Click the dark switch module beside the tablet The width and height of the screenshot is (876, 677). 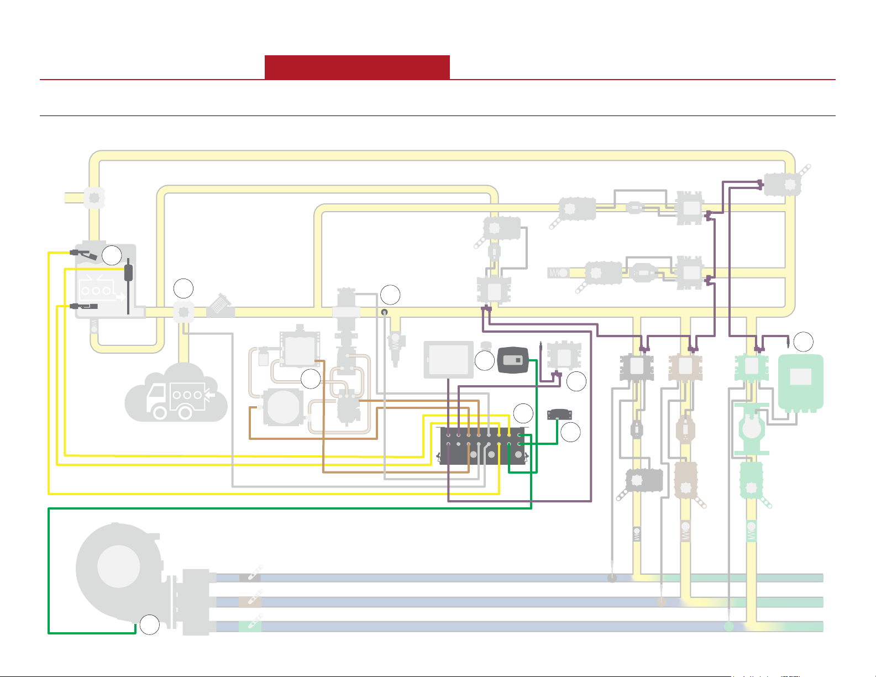tap(514, 360)
